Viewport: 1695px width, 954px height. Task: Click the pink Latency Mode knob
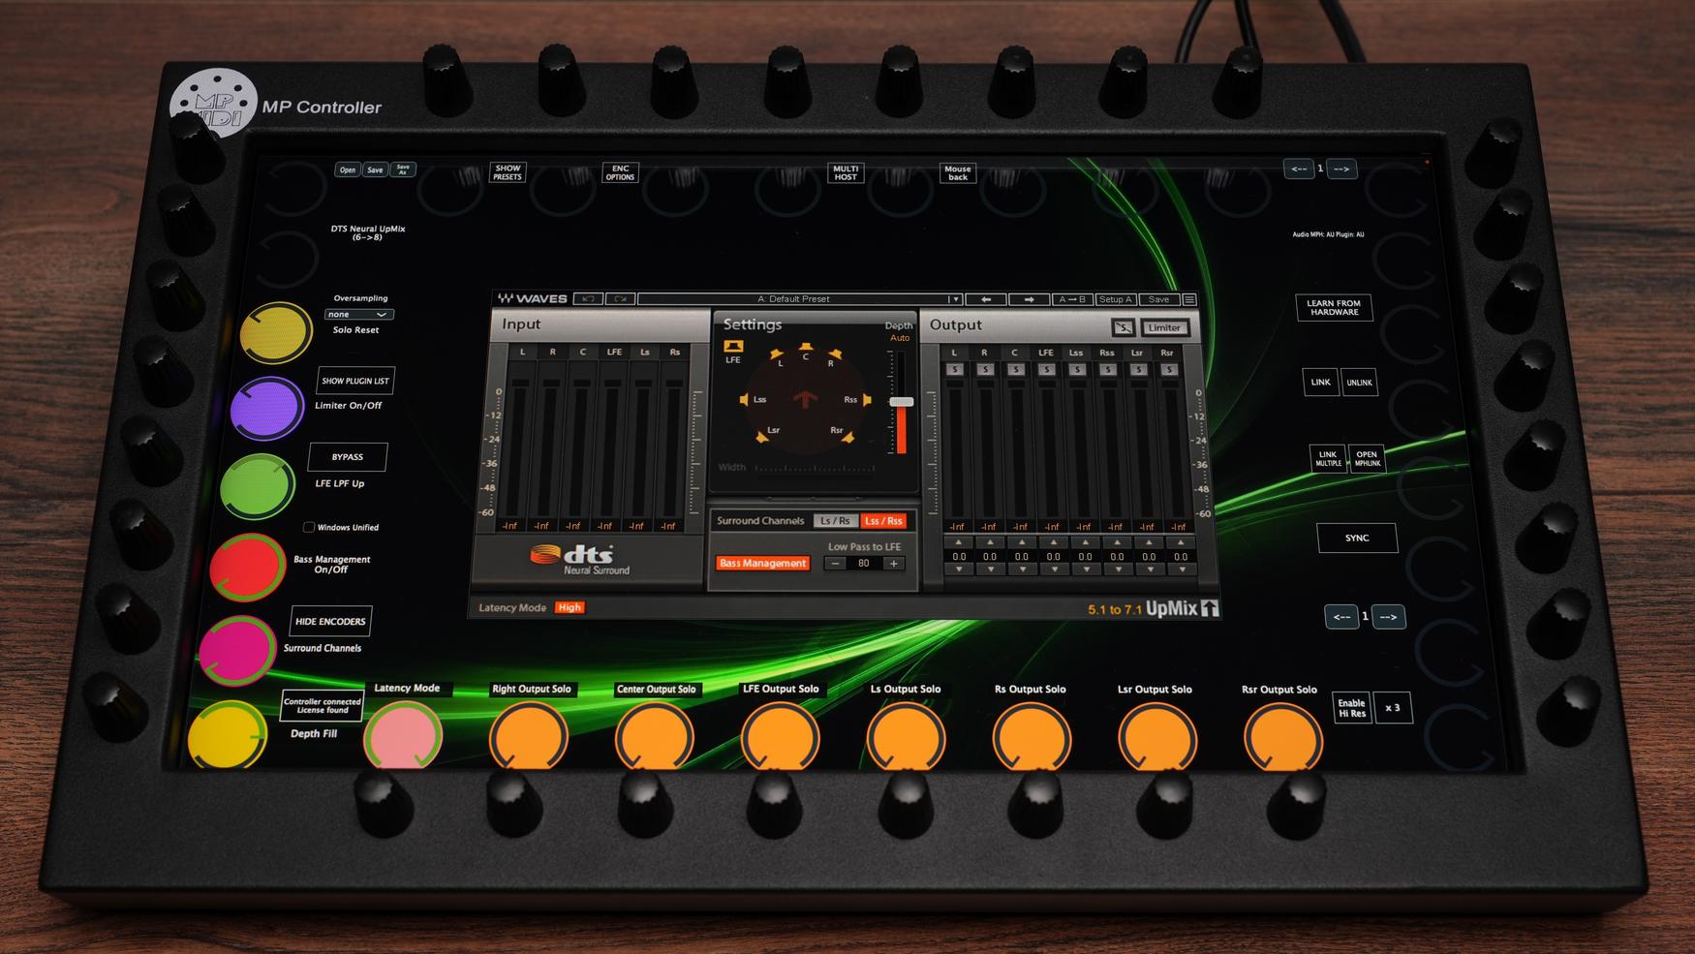click(x=403, y=737)
